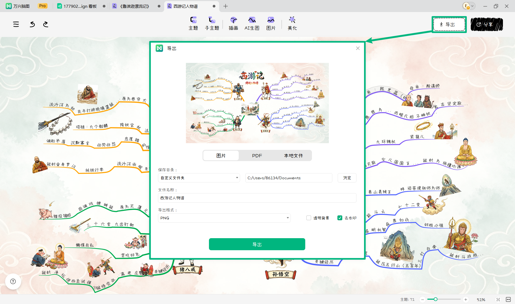Undo the last action
Image resolution: width=515 pixels, height=304 pixels.
coord(32,24)
